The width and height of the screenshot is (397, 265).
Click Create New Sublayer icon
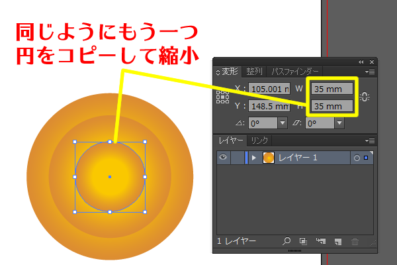[320, 242]
